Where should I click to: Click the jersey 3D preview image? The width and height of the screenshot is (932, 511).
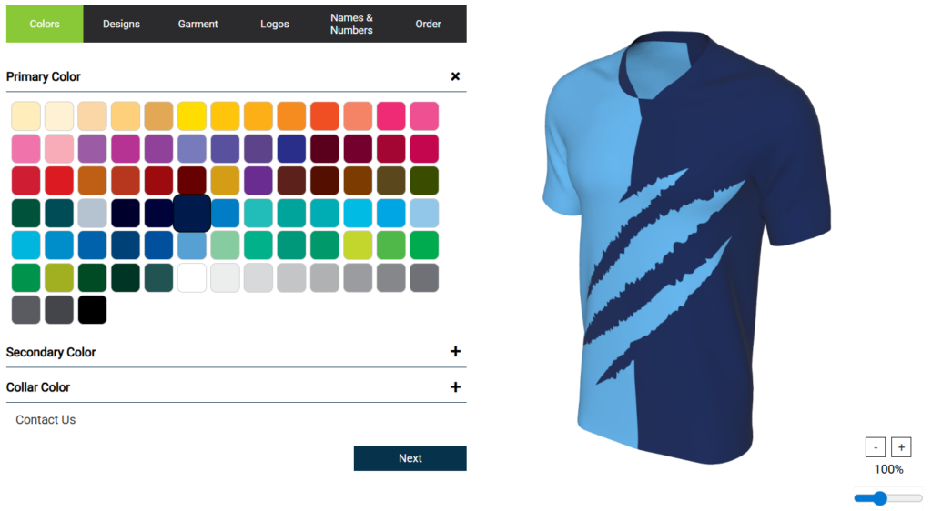click(x=686, y=246)
